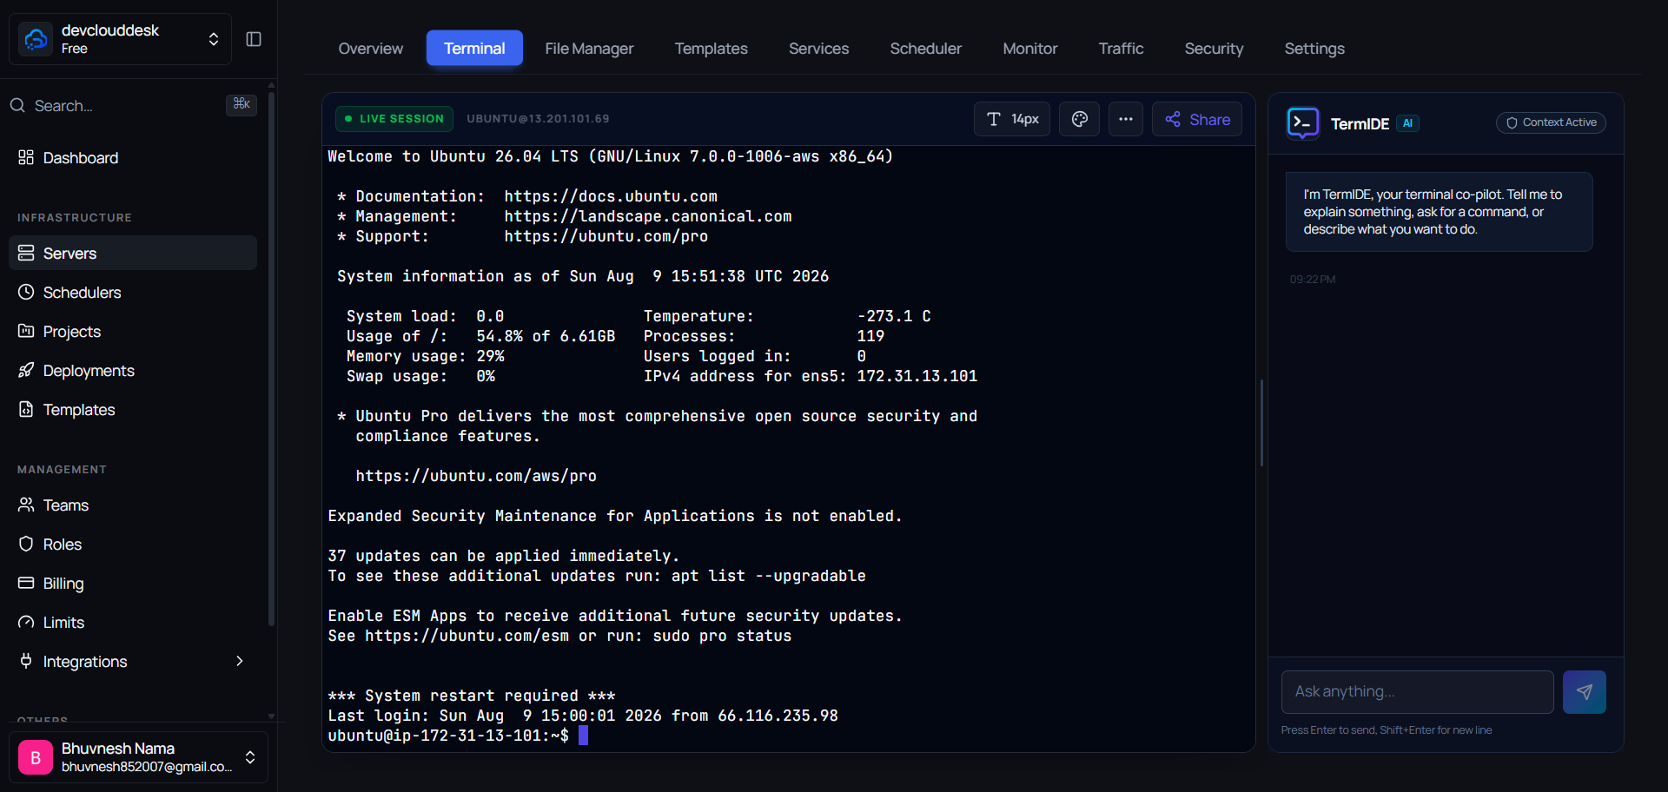The image size is (1668, 792).
Task: Click the UBUNTU@13.201.101.69 host label
Action: coord(538,119)
